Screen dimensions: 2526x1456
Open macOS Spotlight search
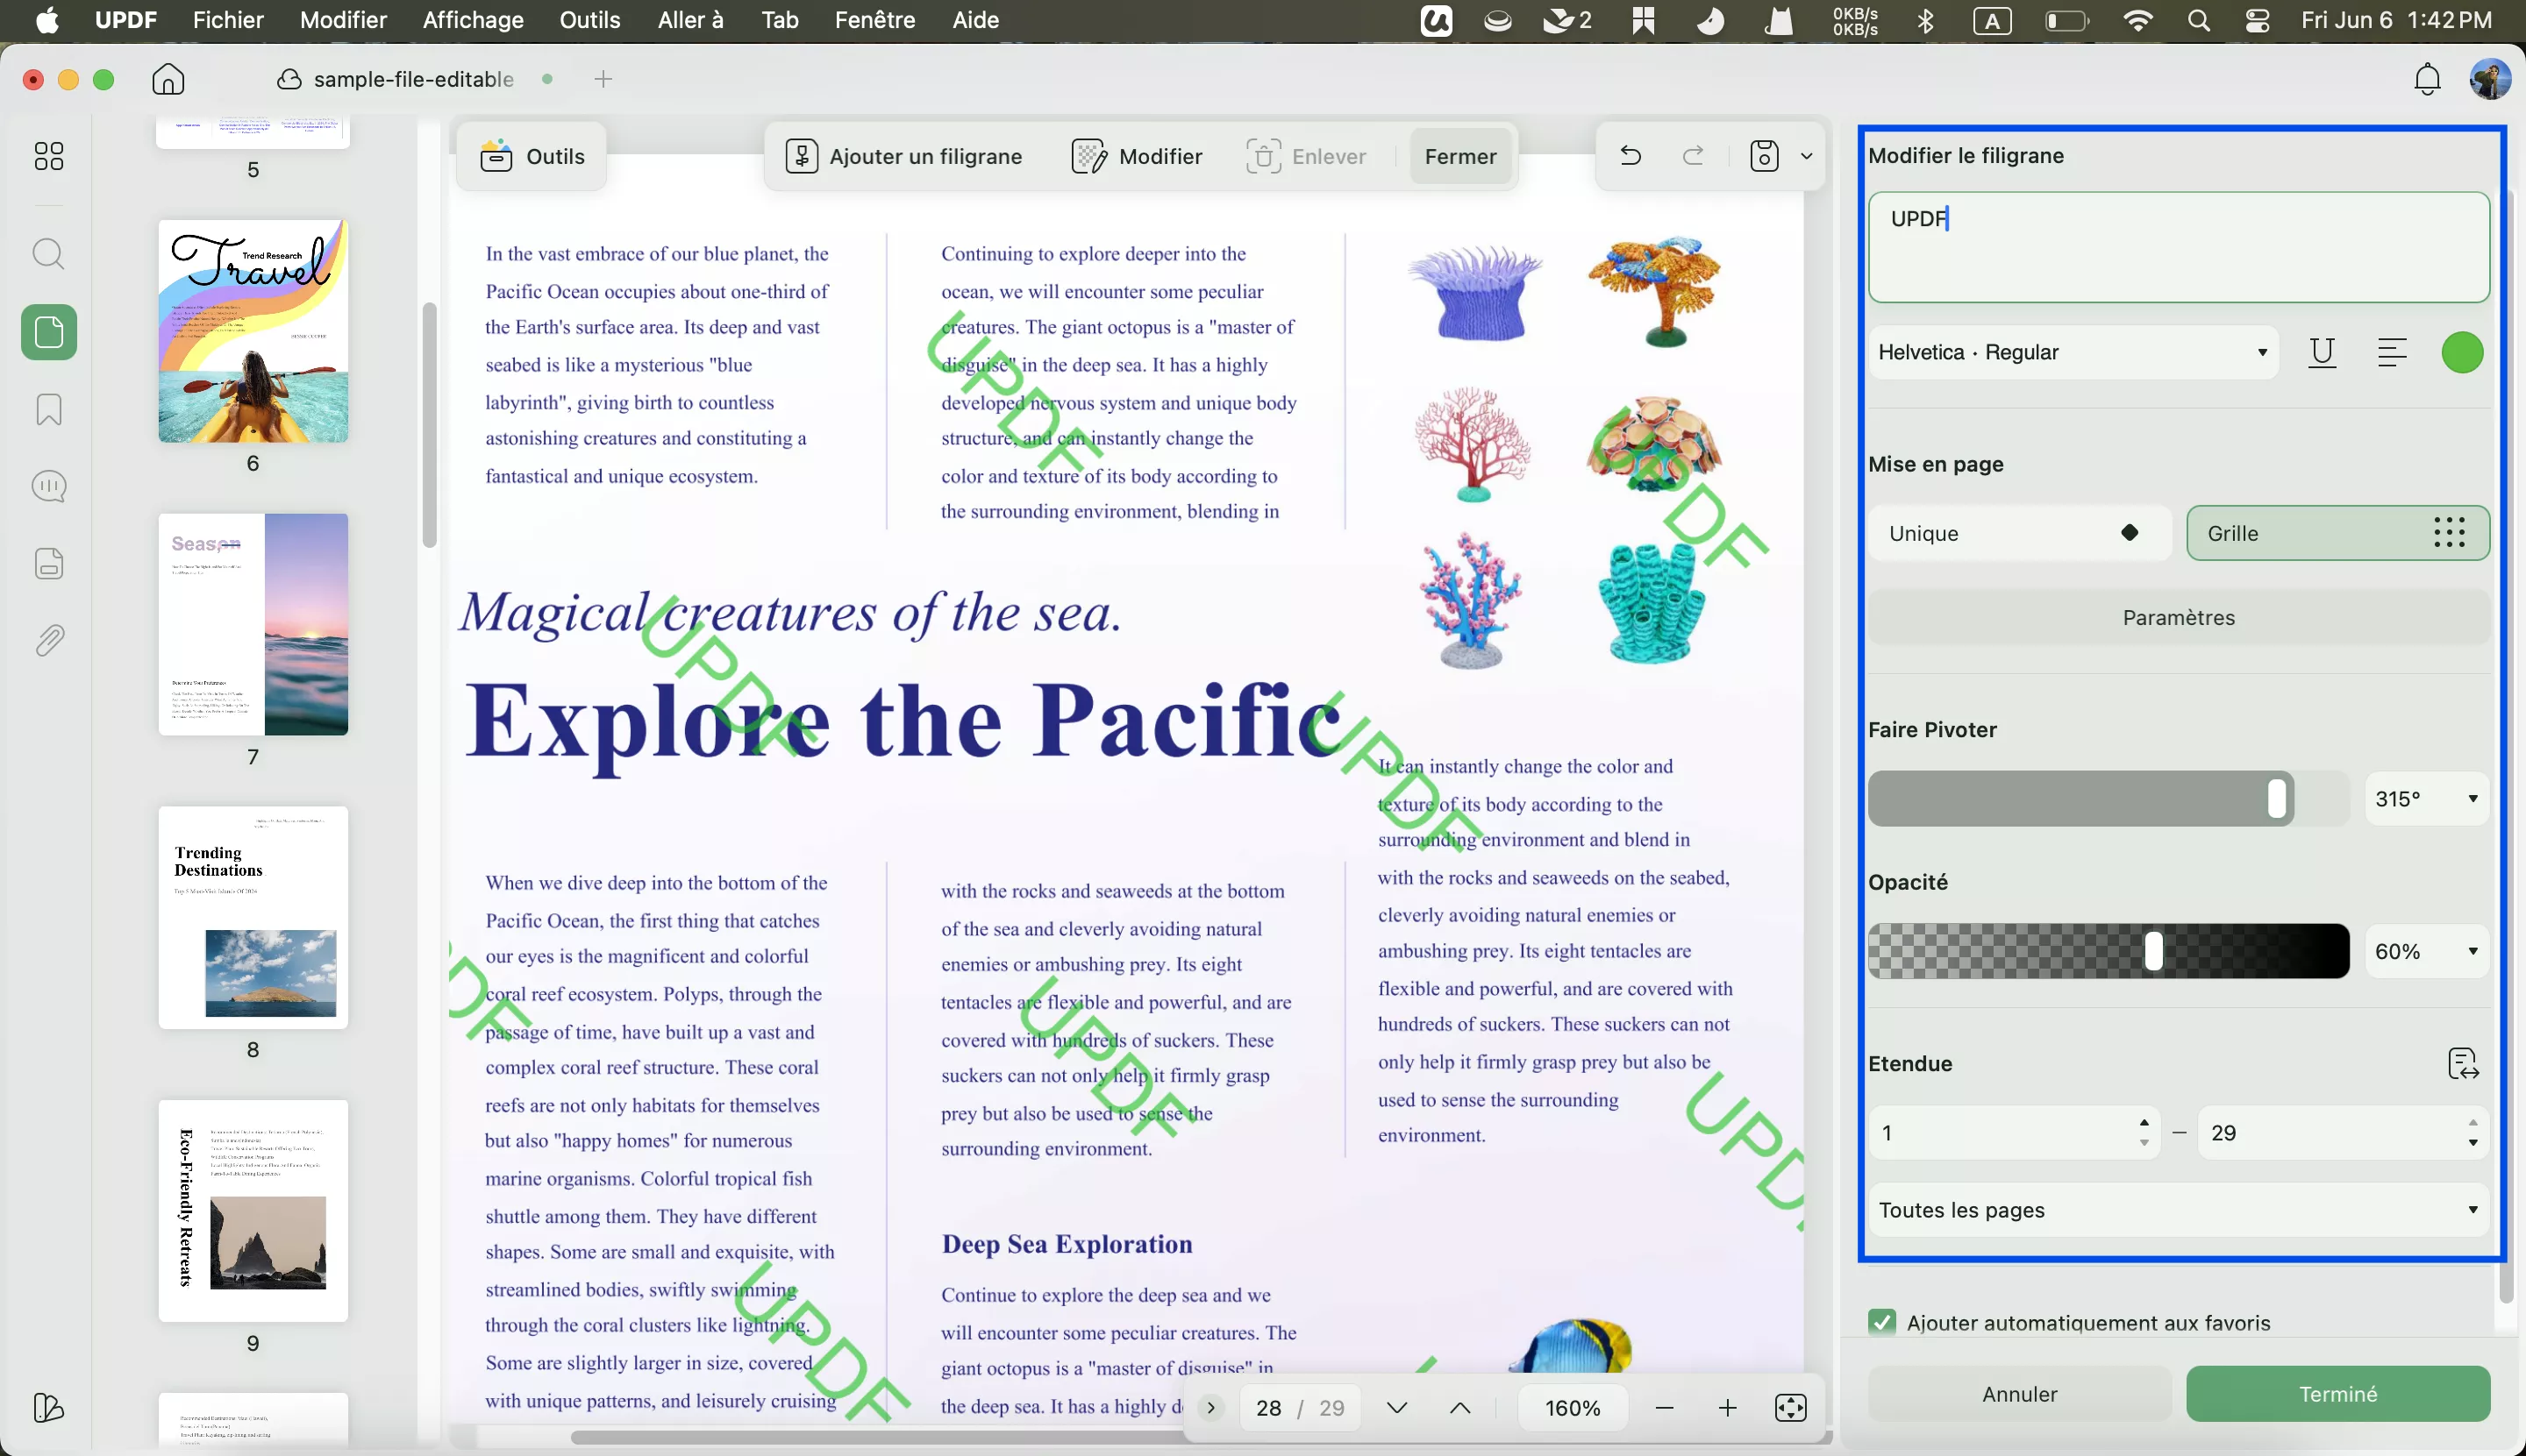(2198, 20)
